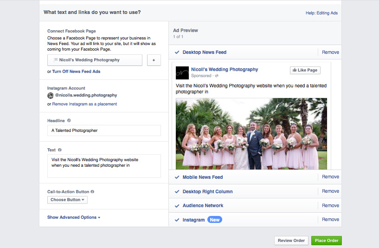Open the Choose Button dropdown
379x248 pixels.
tap(67, 200)
